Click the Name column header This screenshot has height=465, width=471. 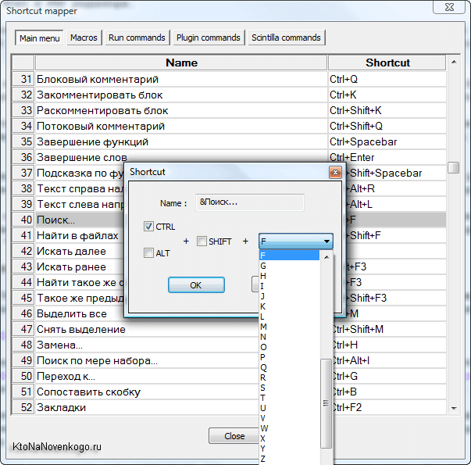pyautogui.click(x=181, y=63)
